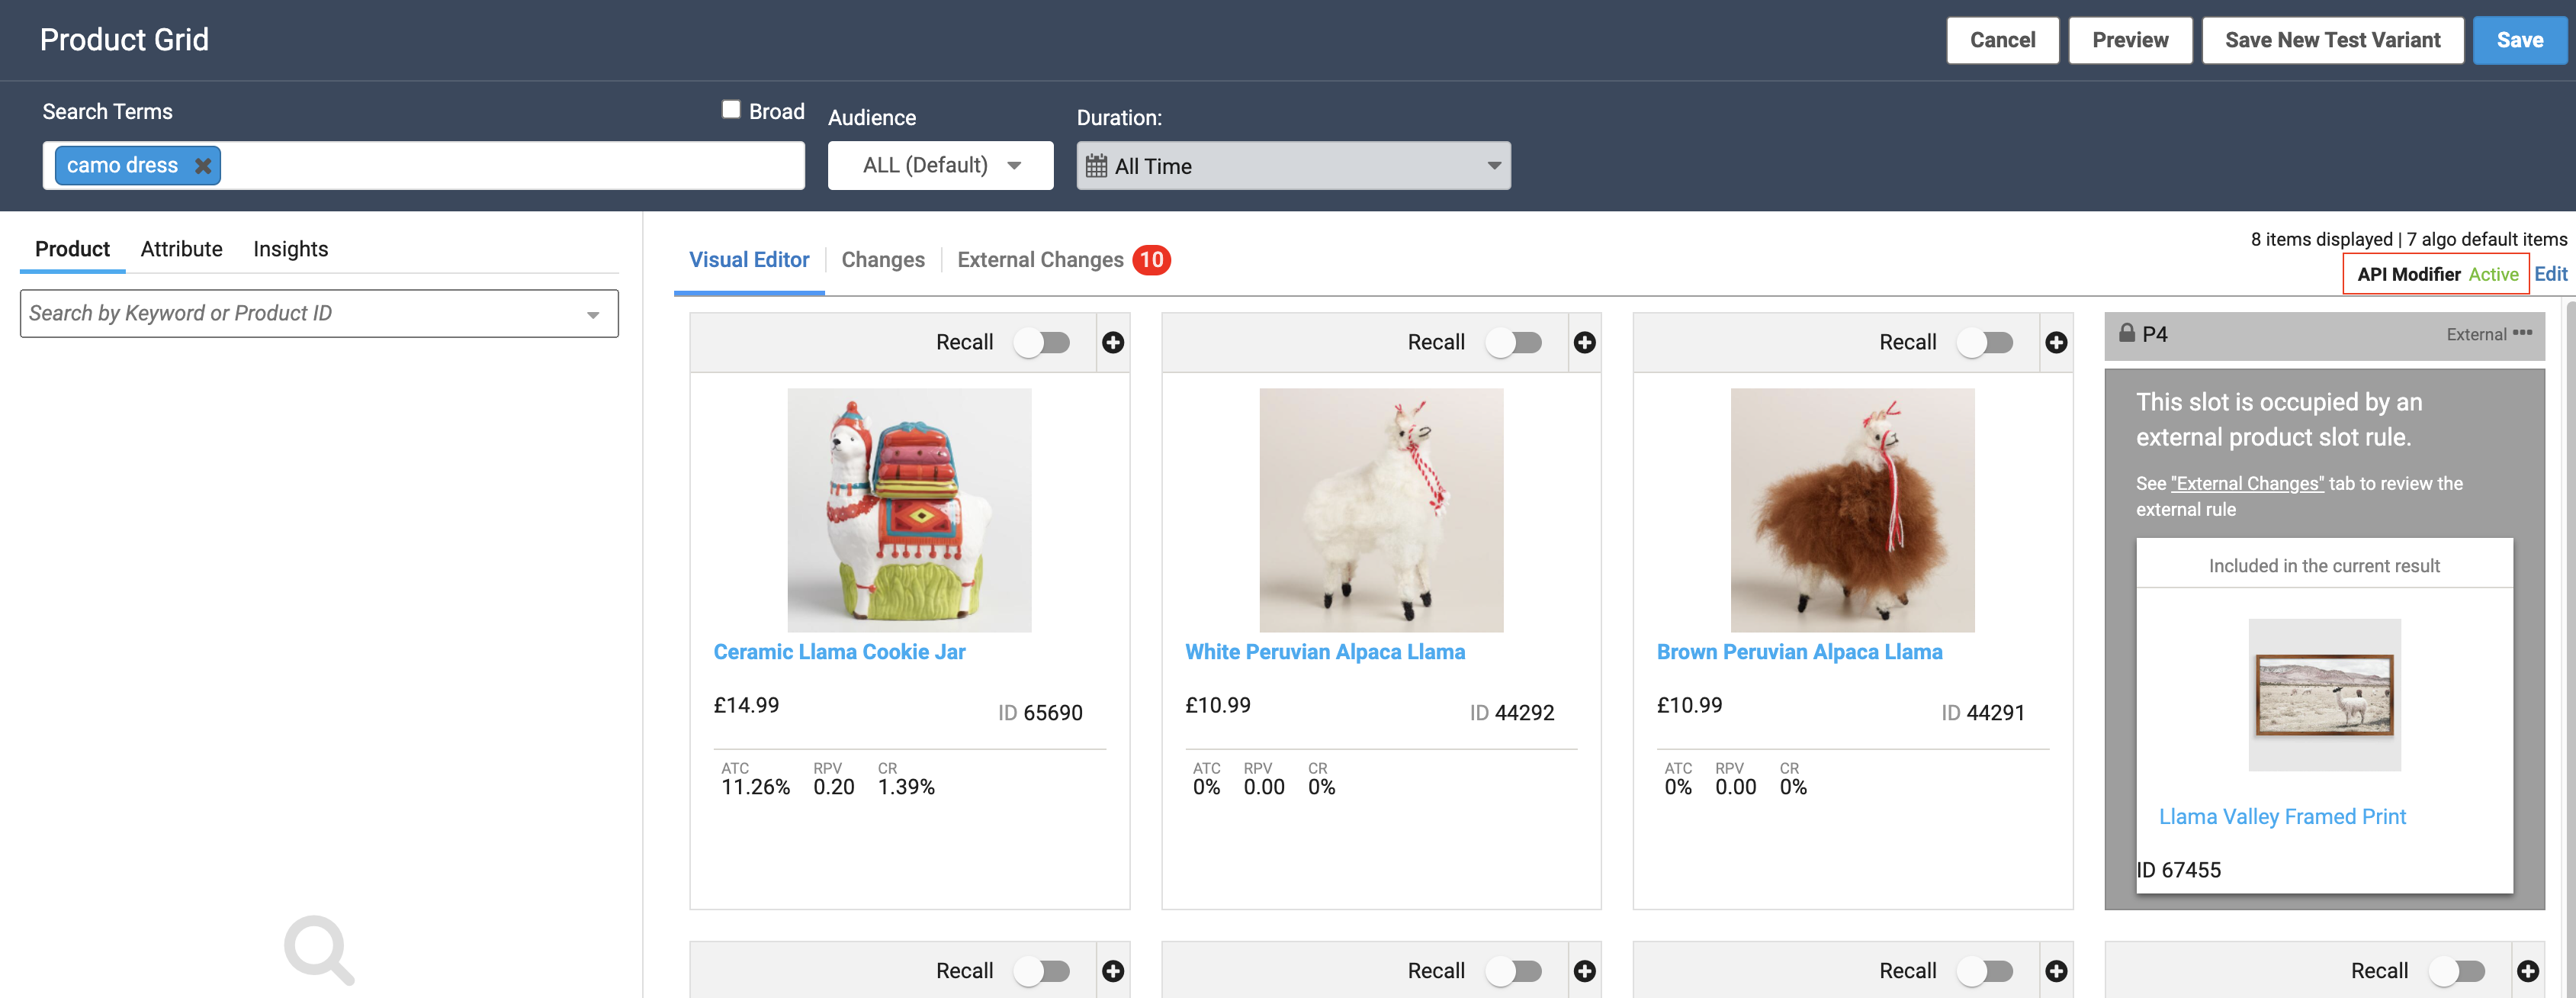Image resolution: width=2576 pixels, height=998 pixels.
Task: Click the large magnifier icon in product panel
Action: (x=319, y=948)
